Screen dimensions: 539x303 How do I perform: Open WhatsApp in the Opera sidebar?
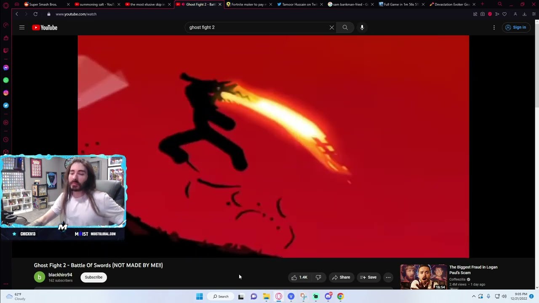[6, 80]
